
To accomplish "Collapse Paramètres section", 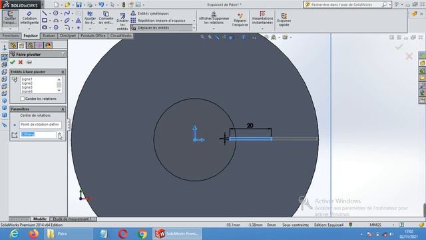I will click(x=63, y=109).
